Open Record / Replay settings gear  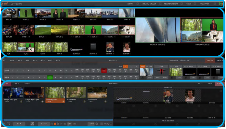click(182, 4)
